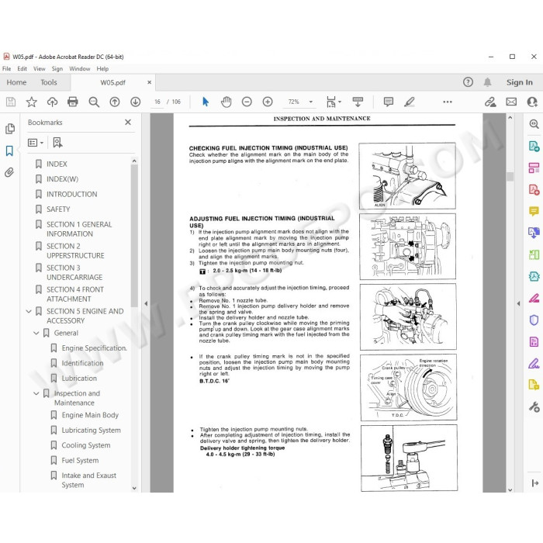
Task: Pick the Selection arrow tool
Action: pyautogui.click(x=206, y=102)
